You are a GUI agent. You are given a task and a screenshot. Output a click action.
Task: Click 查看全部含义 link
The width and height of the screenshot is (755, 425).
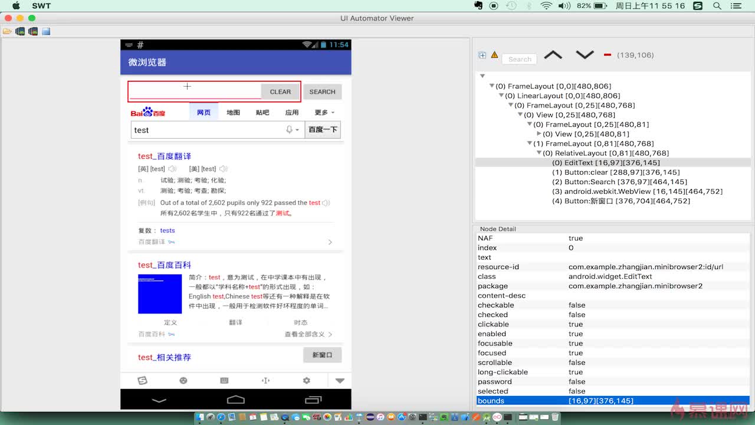point(308,334)
